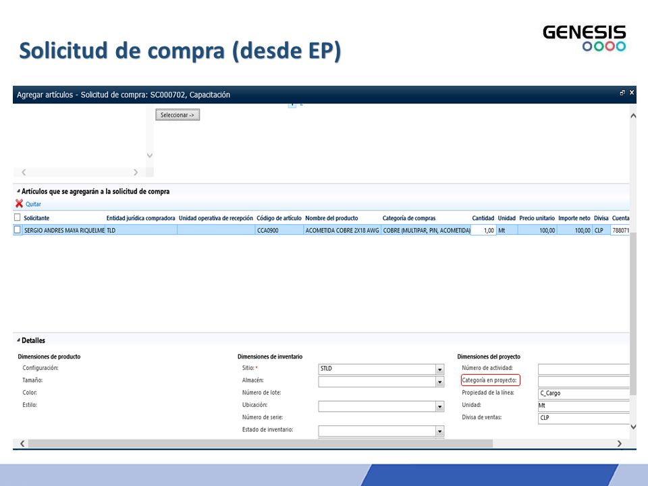Open the Estado de inventario dropdown arrow
The height and width of the screenshot is (486, 648).
(x=439, y=431)
